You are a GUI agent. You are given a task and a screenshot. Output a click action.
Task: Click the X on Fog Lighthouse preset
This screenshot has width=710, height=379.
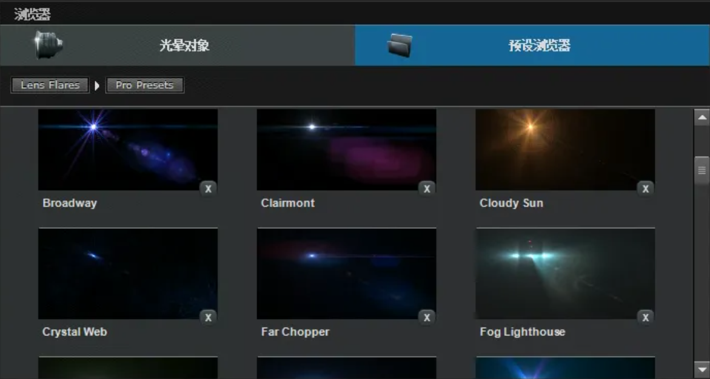[645, 317]
